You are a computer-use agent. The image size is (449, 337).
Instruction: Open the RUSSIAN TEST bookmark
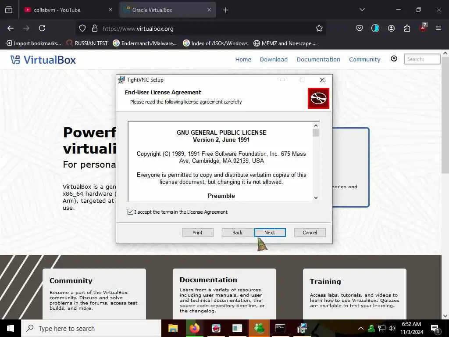pos(87,43)
